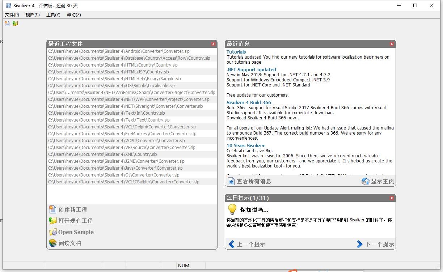Image resolution: width=443 pixels, height=272 pixels.
Task: Click the 查看所有消息 document icon
Action: pyautogui.click(x=231, y=181)
